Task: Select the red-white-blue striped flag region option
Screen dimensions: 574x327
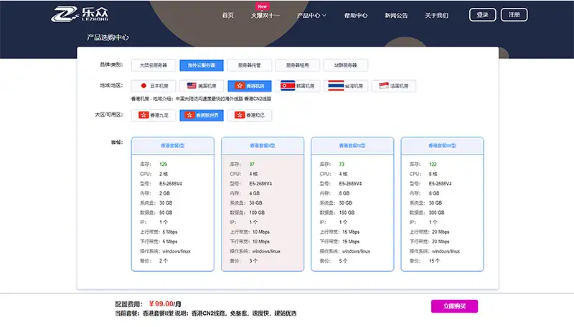Action: point(346,86)
